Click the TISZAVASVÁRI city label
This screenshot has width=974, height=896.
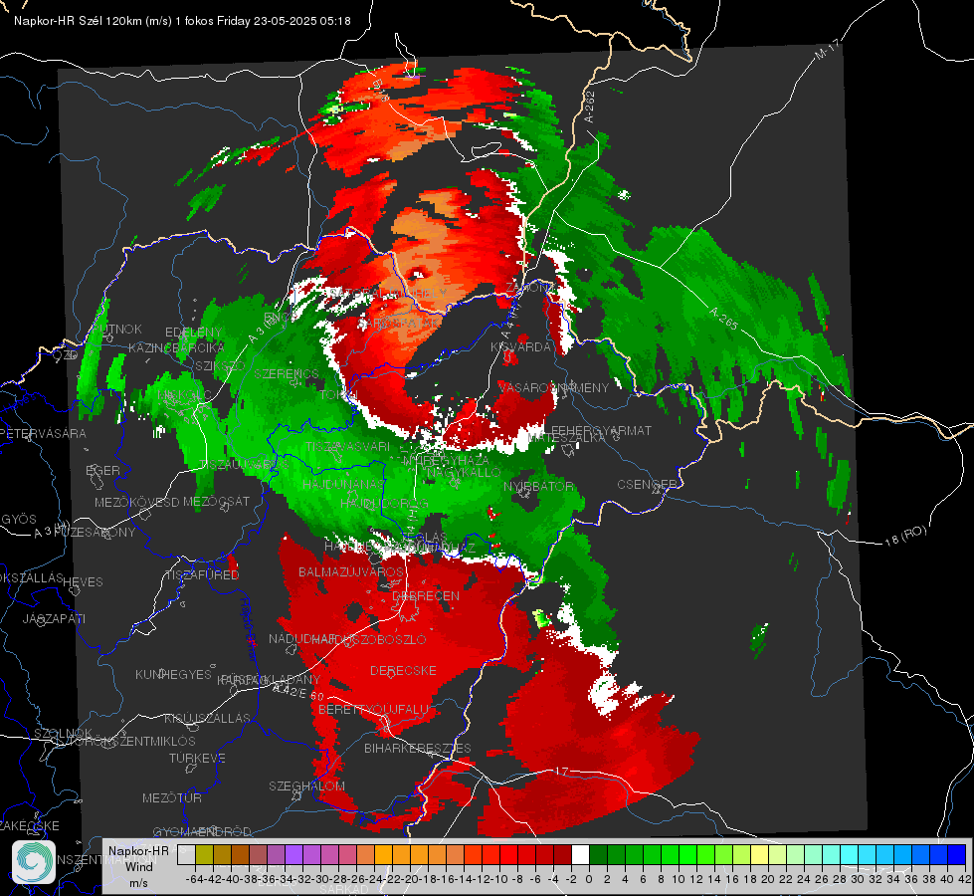(x=348, y=446)
